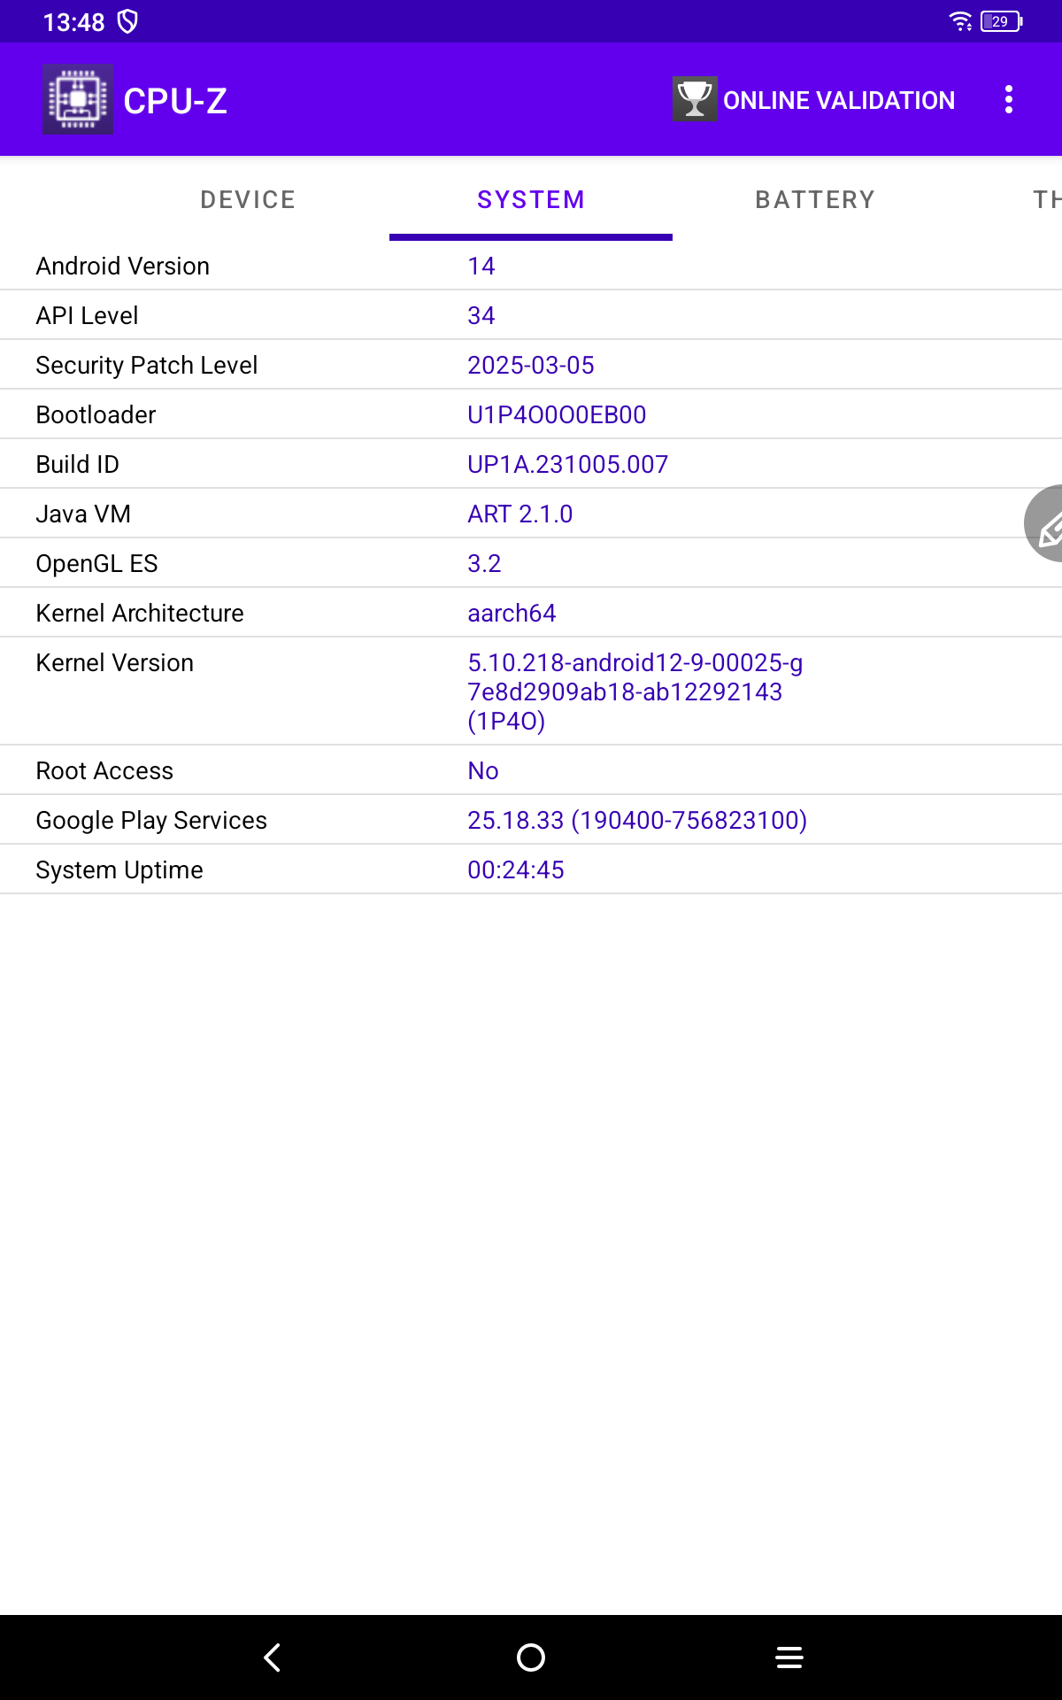
Task: Tap the floating pencil edit icon
Action: click(x=1047, y=524)
